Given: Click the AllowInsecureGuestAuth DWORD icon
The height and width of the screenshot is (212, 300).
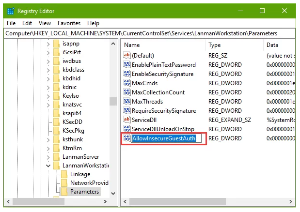Looking at the screenshot, I should (127, 138).
